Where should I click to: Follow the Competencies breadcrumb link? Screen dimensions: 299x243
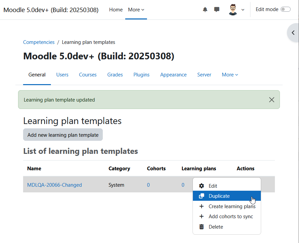[39, 42]
